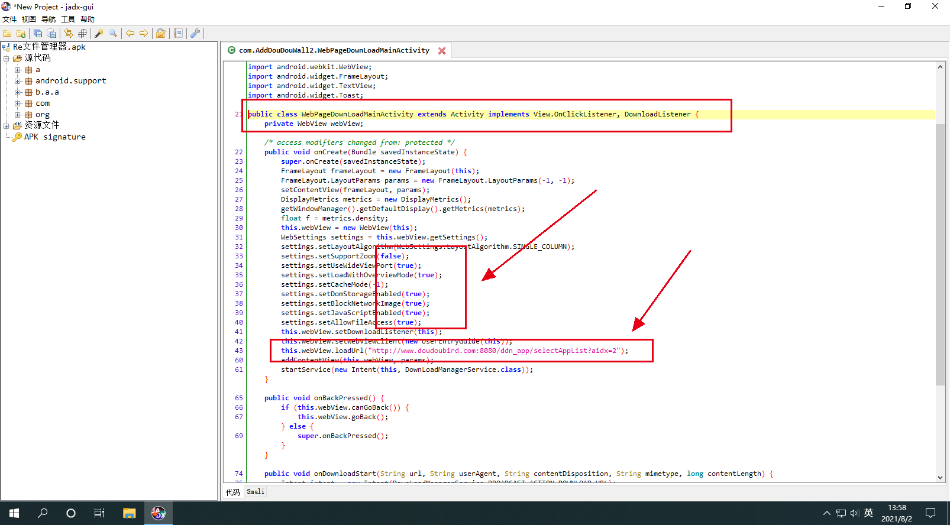The height and width of the screenshot is (525, 950).
Task: Click the package icon next to android.support
Action: pos(28,81)
